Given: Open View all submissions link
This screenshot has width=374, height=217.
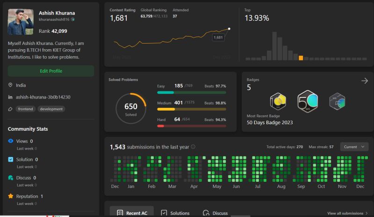Looking at the screenshot, I should click(345, 213).
